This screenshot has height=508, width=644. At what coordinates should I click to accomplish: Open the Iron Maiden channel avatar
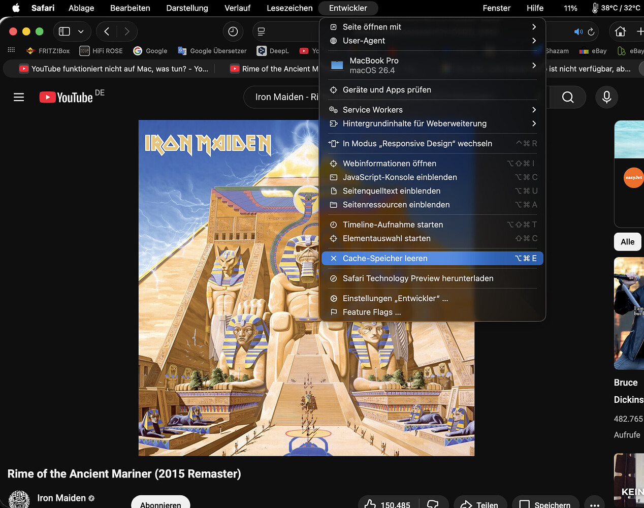(x=19, y=500)
